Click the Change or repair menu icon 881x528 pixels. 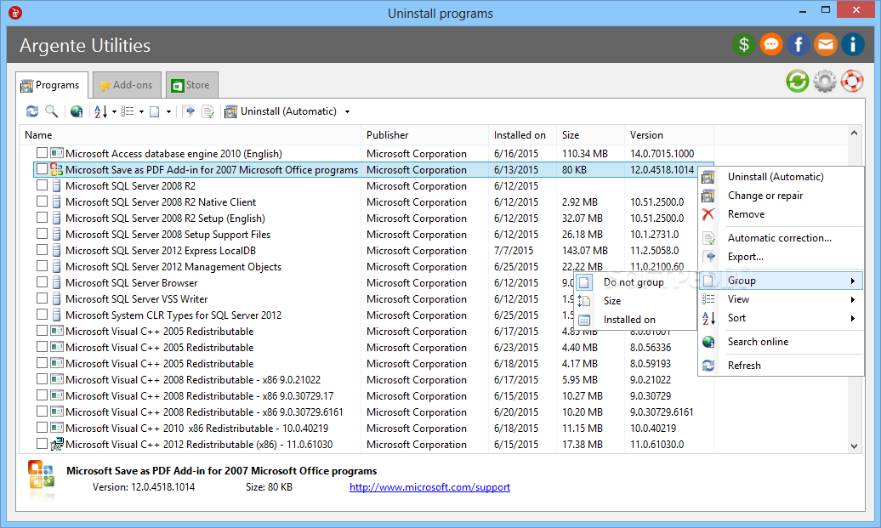point(708,196)
